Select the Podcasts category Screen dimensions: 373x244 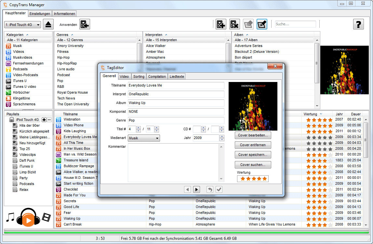28,69
